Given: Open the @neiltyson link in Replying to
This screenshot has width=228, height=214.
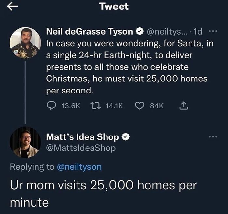Looking at the screenshot, I should tap(79, 167).
